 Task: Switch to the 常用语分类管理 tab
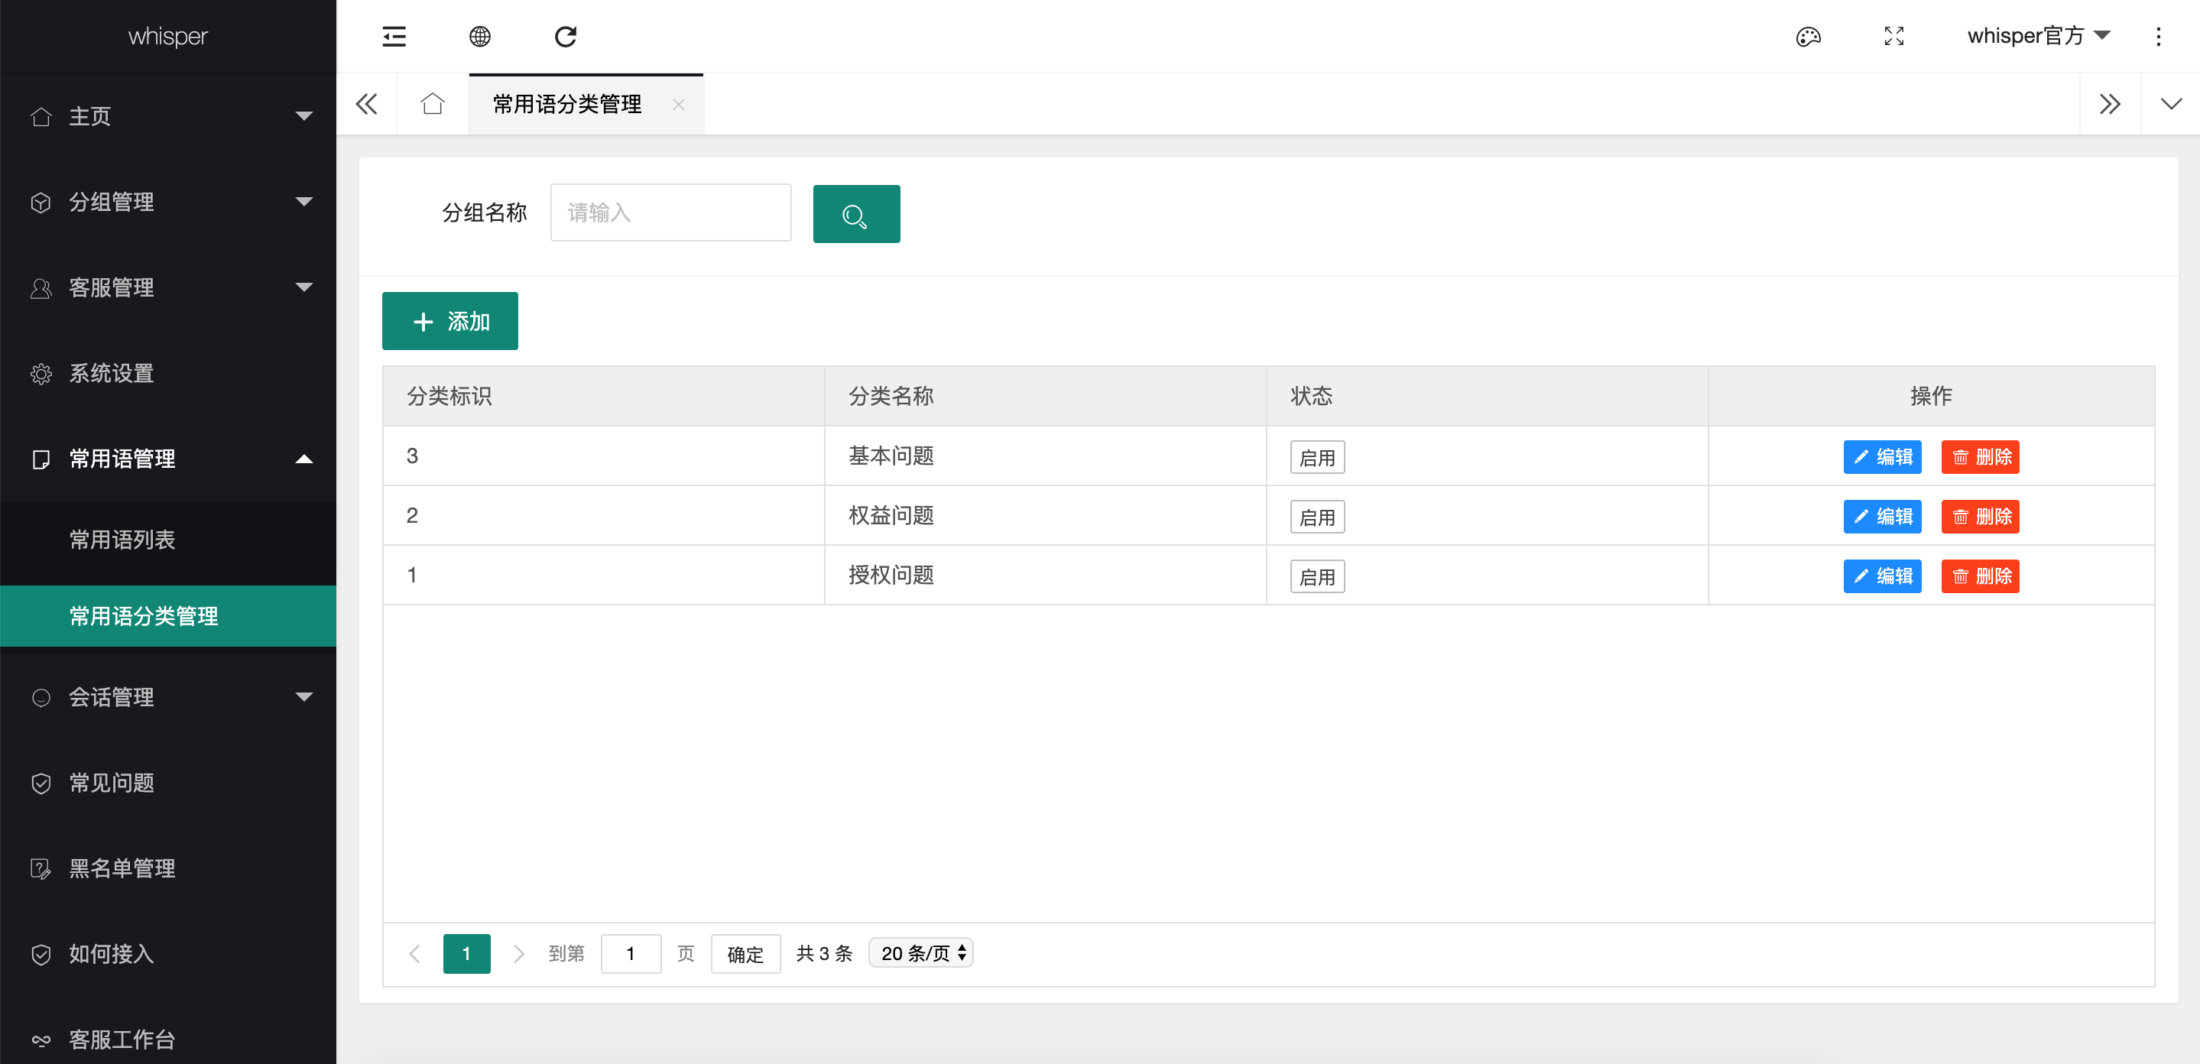[567, 104]
